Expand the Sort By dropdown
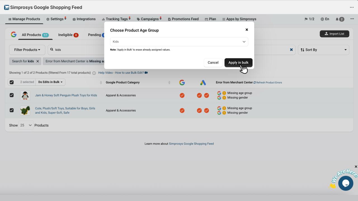The image size is (358, 201). (x=323, y=50)
